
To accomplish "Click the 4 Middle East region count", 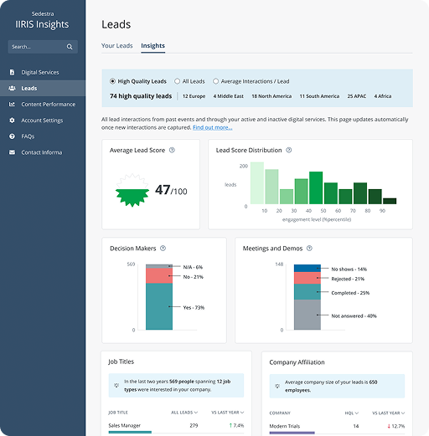I will (x=228, y=96).
